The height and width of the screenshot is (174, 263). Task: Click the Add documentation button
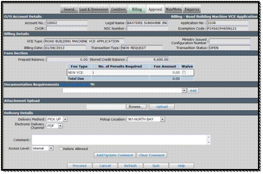[193, 90]
